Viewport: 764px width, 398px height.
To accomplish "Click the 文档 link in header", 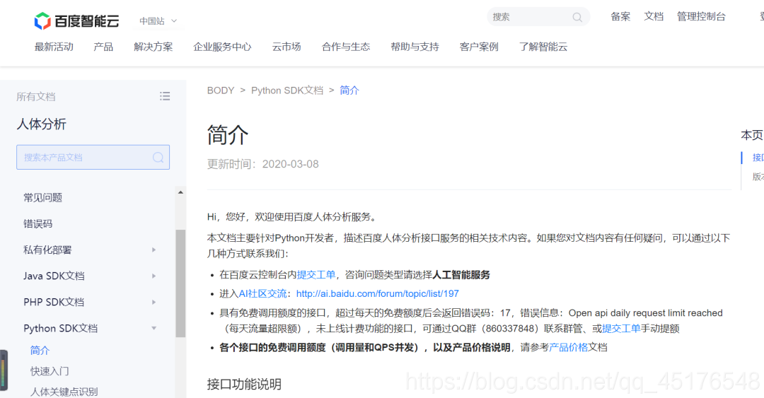I will [654, 16].
